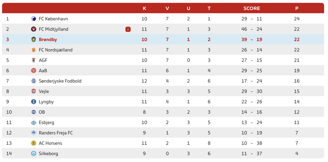Click the SCORE column header
Viewport: 328px width, 162px height.
click(252, 8)
